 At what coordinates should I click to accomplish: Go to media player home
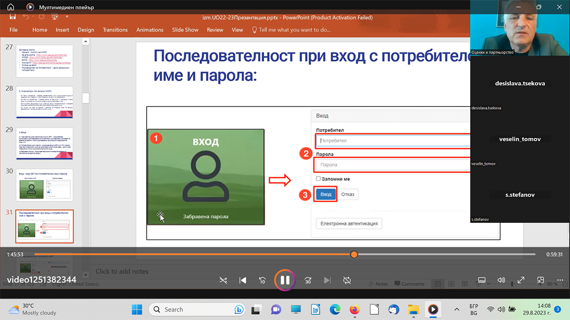tap(10, 7)
